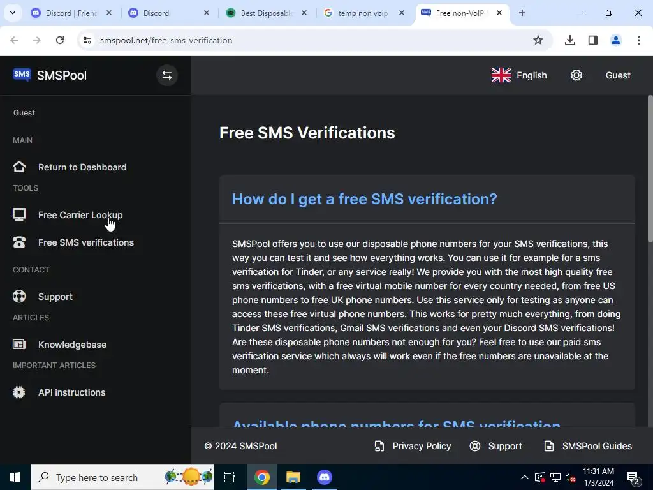Close the Free non-VoIP tab
Screen dimensions: 653x490
pos(499,13)
